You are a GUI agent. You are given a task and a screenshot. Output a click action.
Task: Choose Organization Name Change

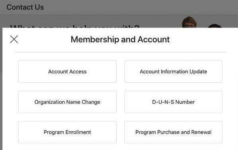67,102
